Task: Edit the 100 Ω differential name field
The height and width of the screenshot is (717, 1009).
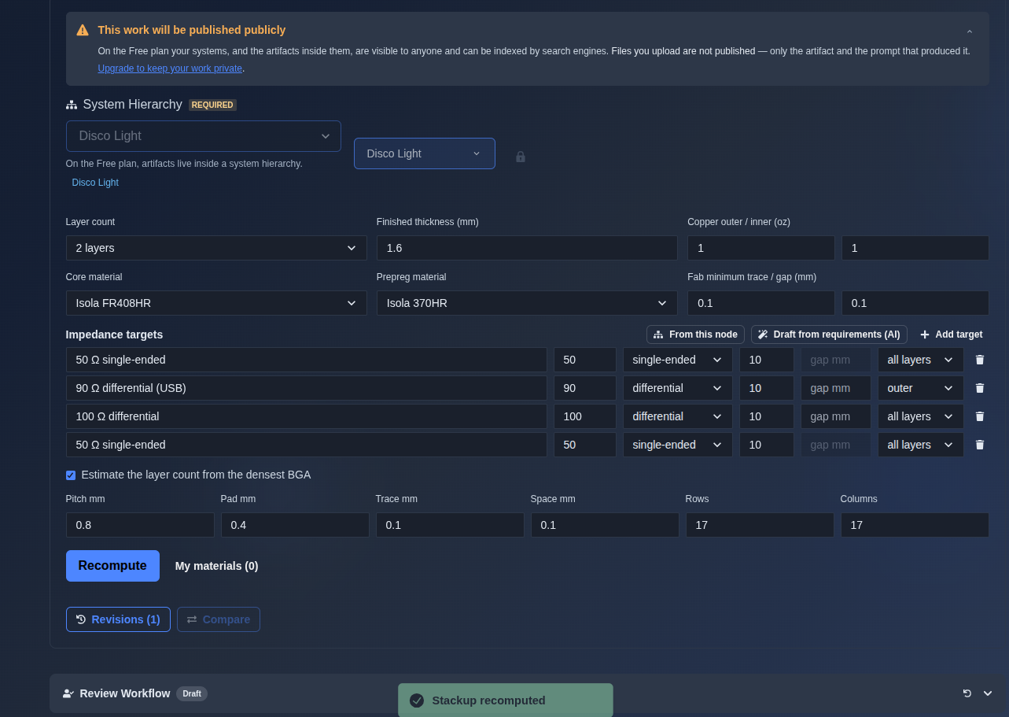Action: [307, 416]
